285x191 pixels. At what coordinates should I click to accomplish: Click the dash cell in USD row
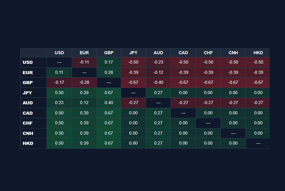tap(59, 62)
